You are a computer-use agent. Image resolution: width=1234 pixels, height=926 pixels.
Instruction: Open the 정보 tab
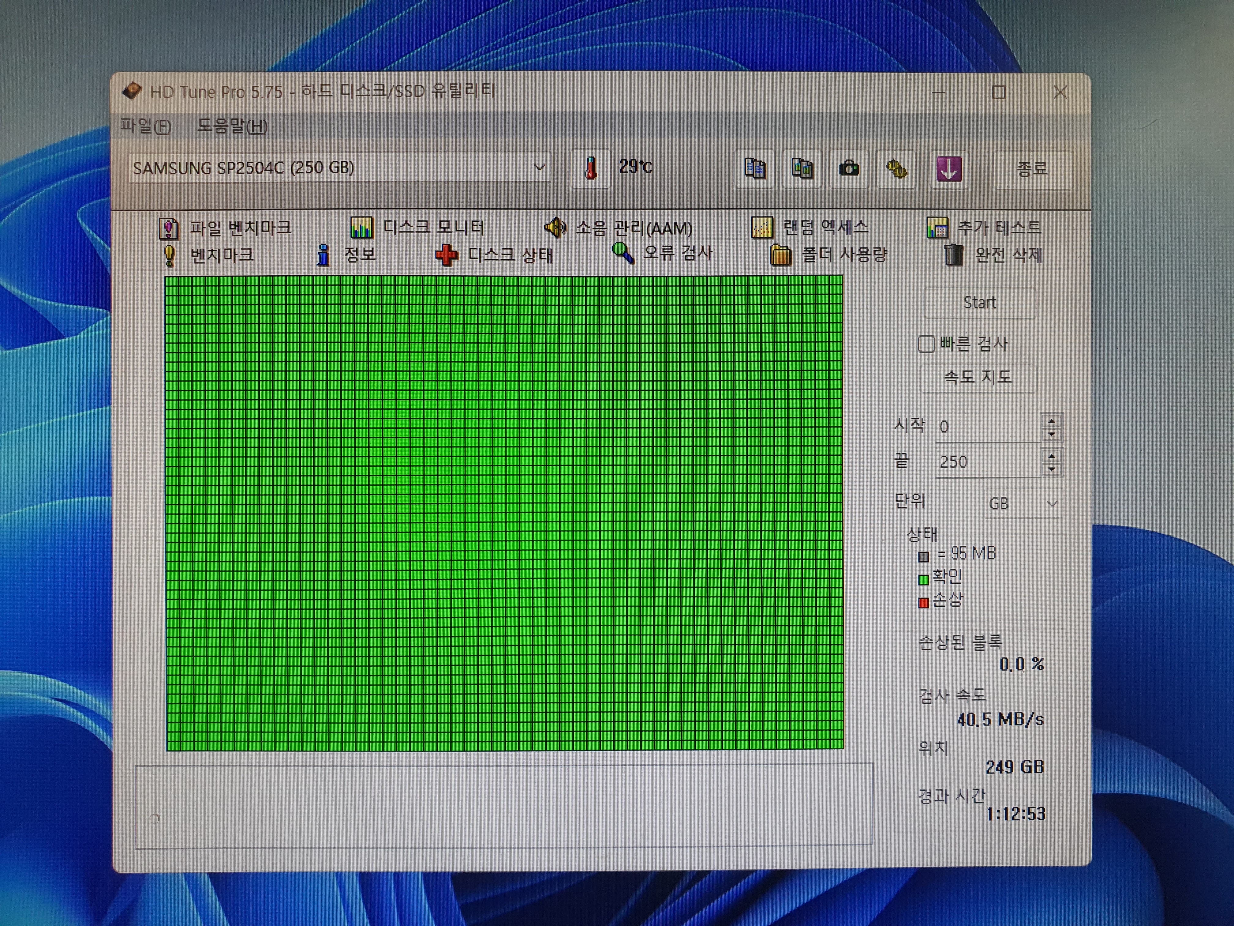tap(346, 254)
